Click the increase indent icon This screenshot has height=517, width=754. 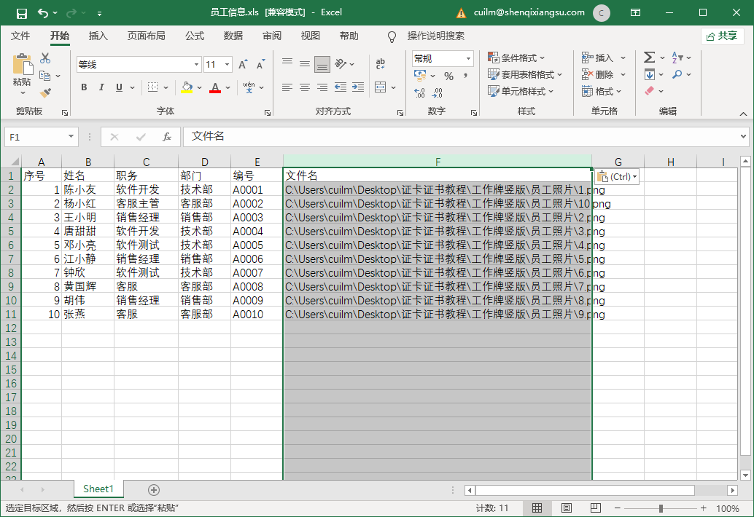(357, 87)
